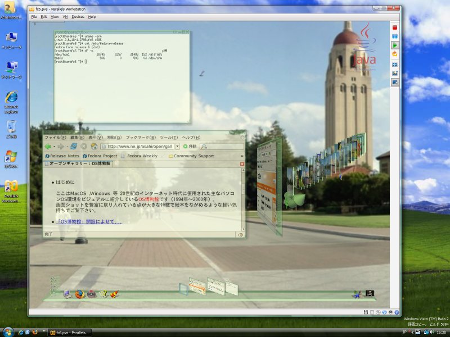Open the Release Notes bookmark

(62, 156)
